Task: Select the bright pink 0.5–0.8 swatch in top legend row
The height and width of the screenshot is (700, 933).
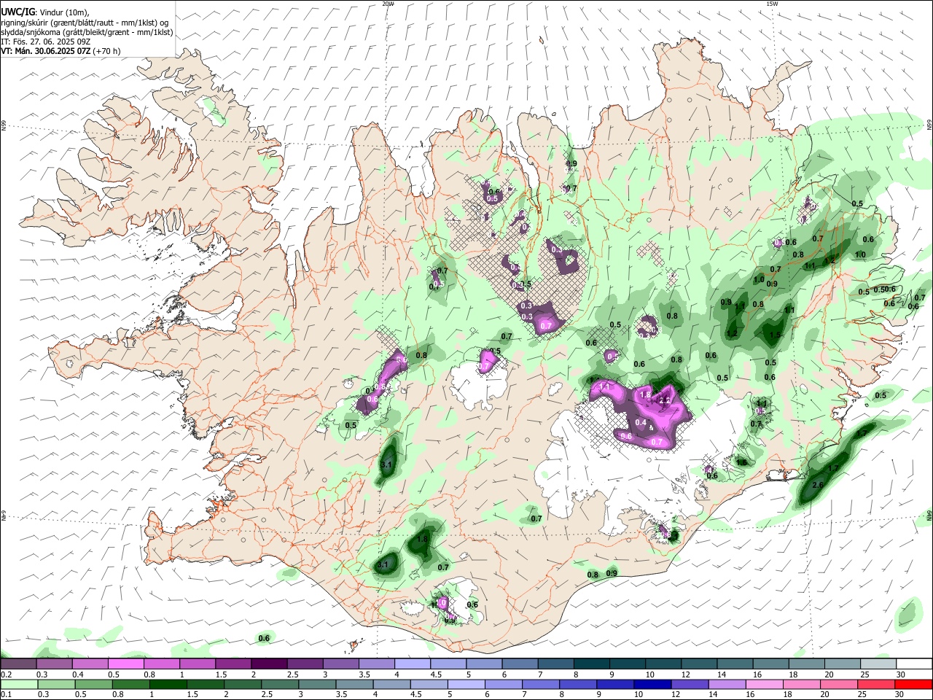Action: 125,664
